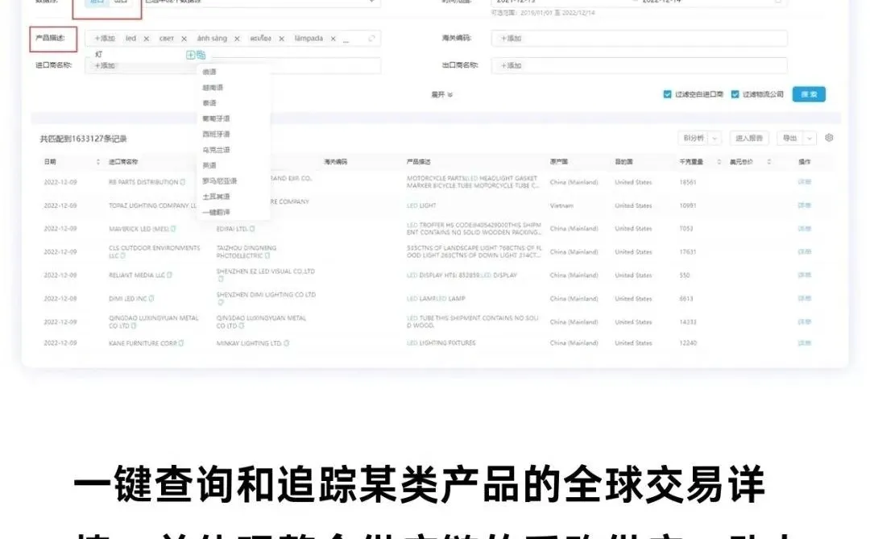Open the 导出 export dropdown arrow
The image size is (870, 539).
809,139
